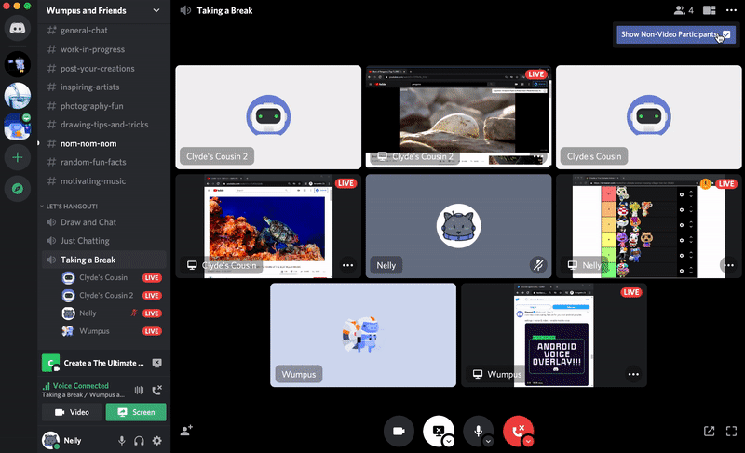745x453 pixels.
Task: Deafen audio with the headphones icon
Action: click(139, 440)
